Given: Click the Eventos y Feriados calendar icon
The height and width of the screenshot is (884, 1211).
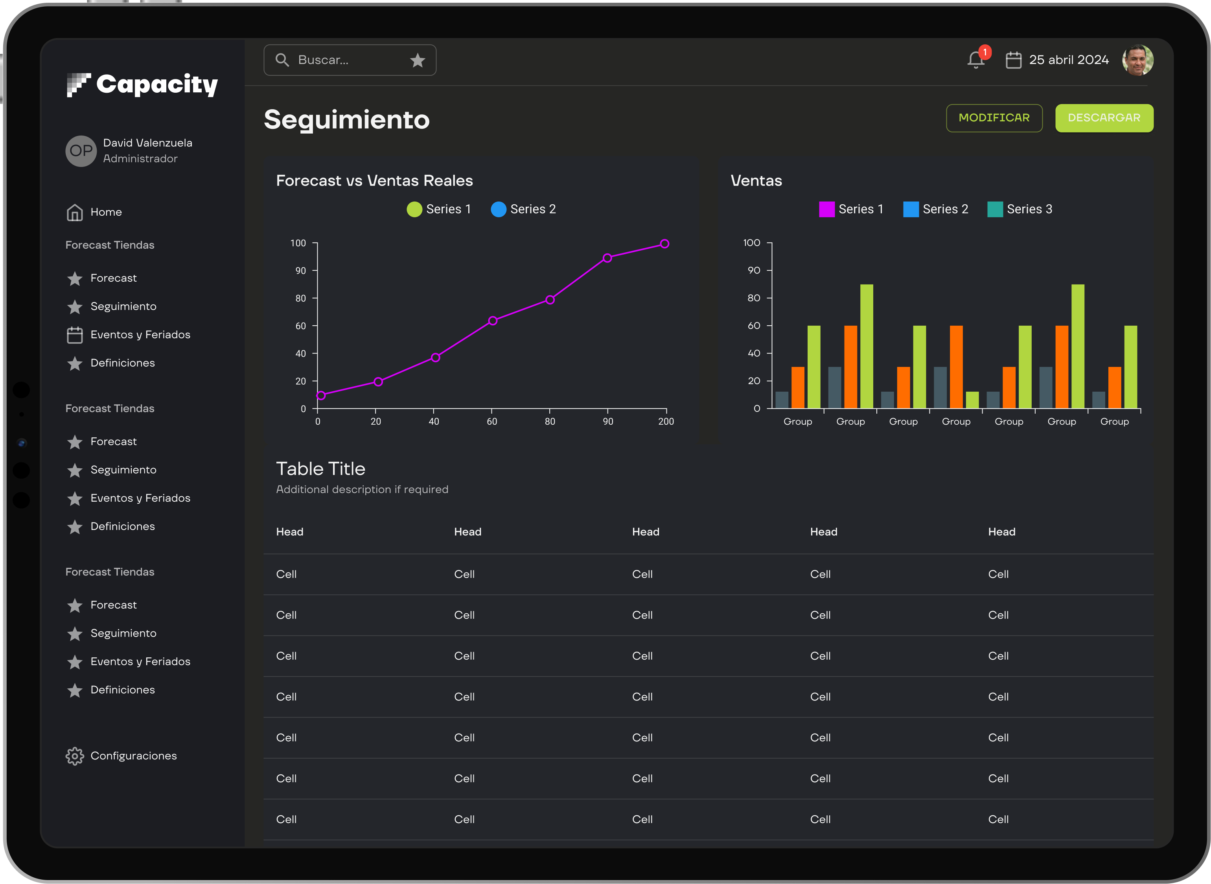Looking at the screenshot, I should 74,335.
